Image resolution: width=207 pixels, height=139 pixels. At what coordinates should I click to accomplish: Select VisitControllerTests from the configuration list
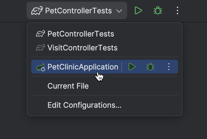coord(82,48)
